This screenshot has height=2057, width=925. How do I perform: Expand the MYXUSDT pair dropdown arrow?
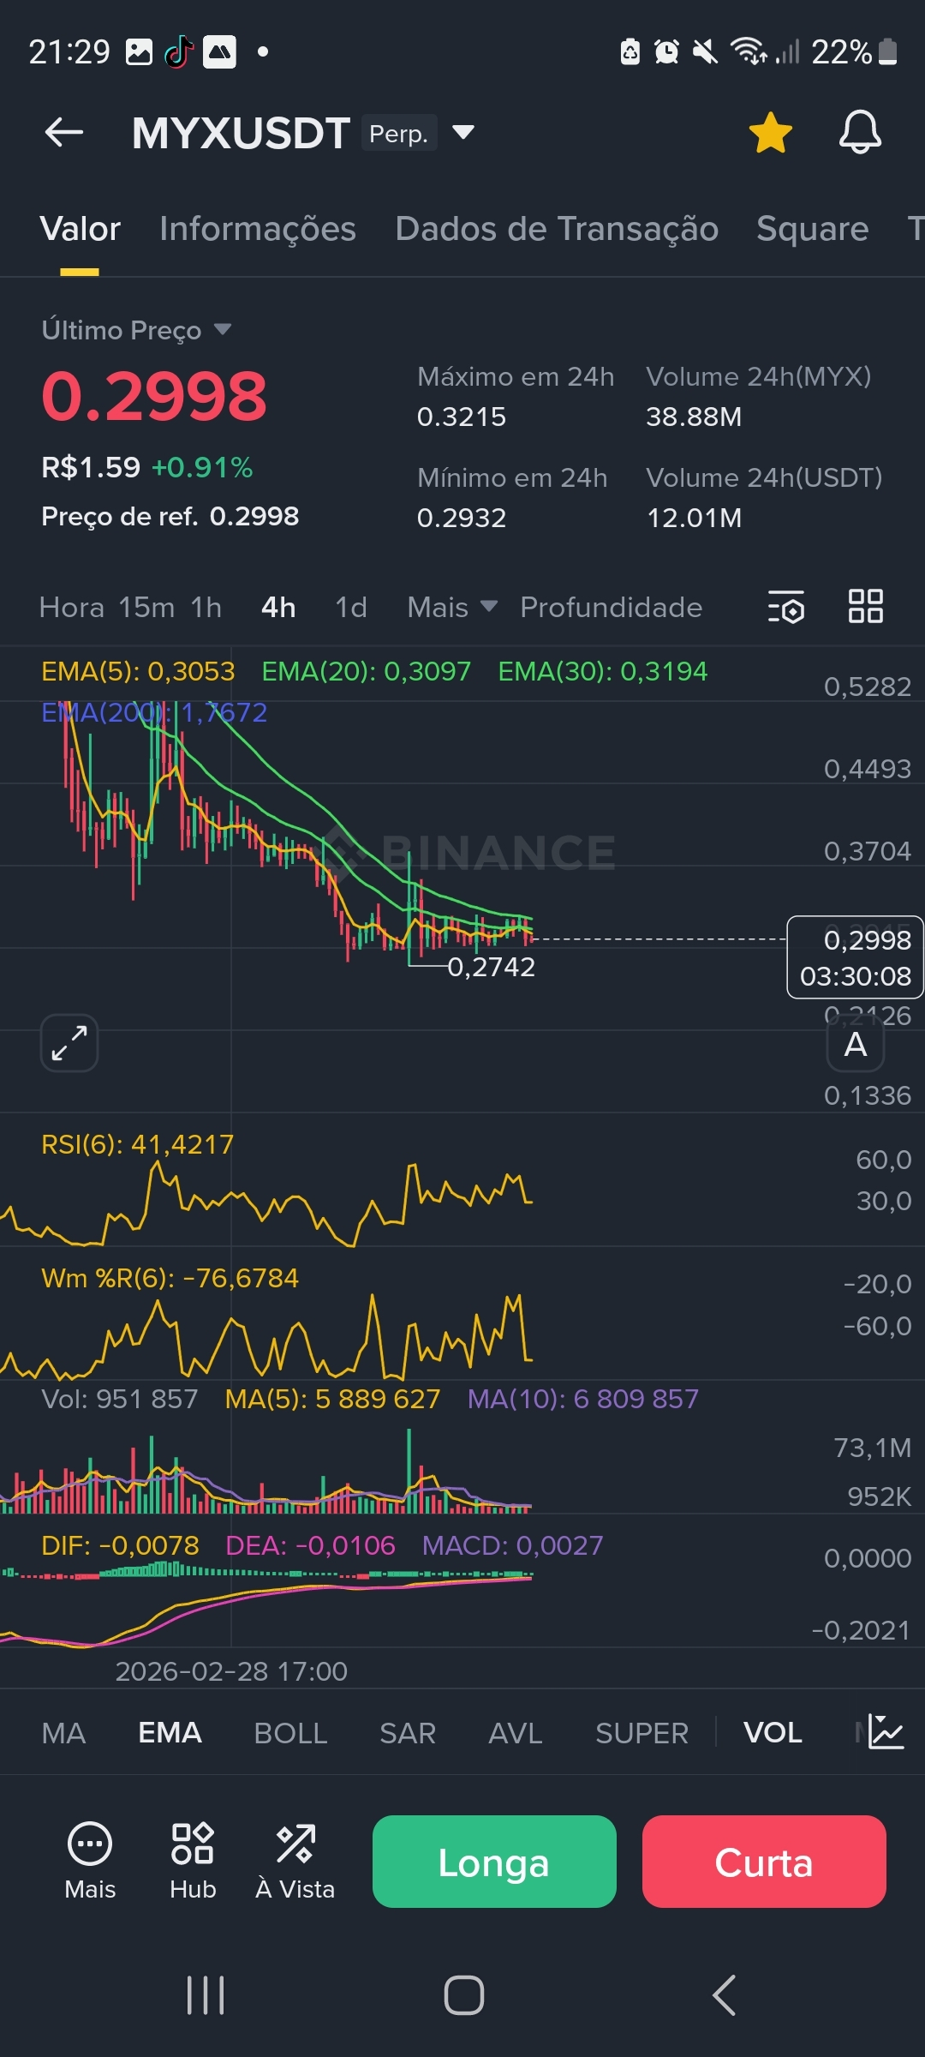(463, 132)
